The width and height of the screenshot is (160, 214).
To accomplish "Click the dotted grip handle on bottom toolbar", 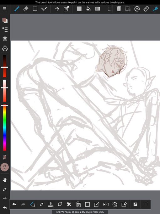I will click(x=146, y=204).
